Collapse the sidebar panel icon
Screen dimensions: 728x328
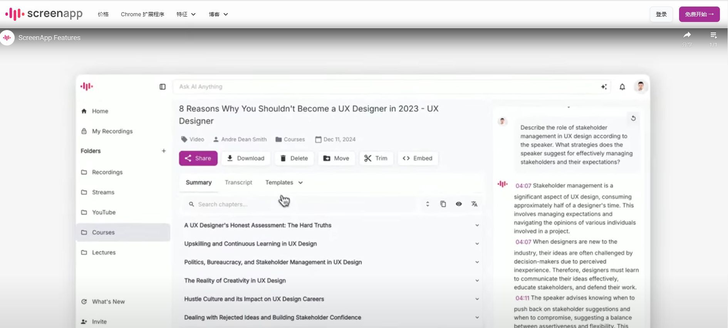point(163,87)
